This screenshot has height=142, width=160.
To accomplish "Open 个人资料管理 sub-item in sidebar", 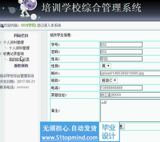I will (19, 48).
